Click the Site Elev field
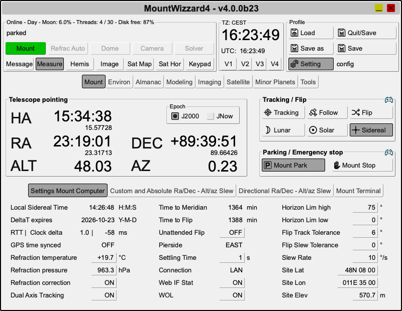Viewport: 402px width, 311px height. 365,295
